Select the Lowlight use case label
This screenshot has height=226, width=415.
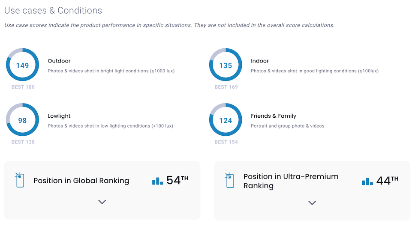click(59, 116)
